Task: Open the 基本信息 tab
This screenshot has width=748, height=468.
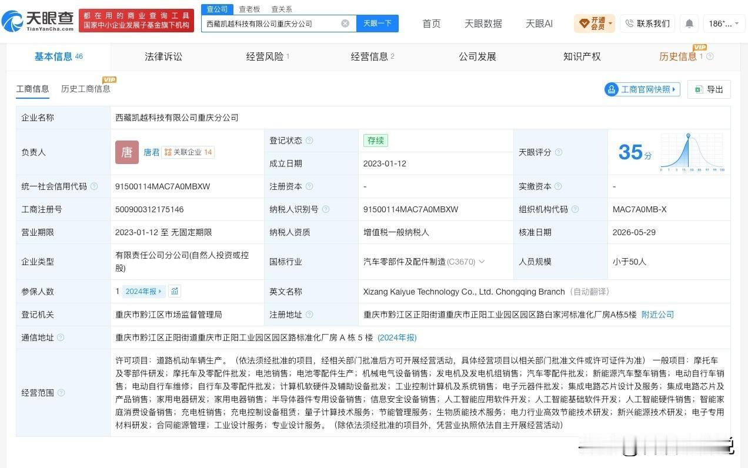Action: [x=58, y=56]
